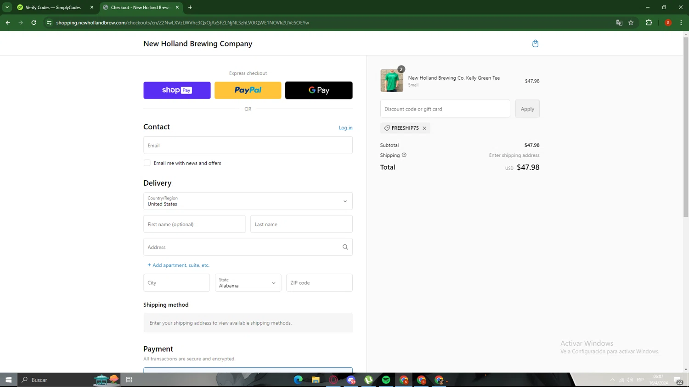
Task: Click the taskbar clock and date
Action: 658,380
